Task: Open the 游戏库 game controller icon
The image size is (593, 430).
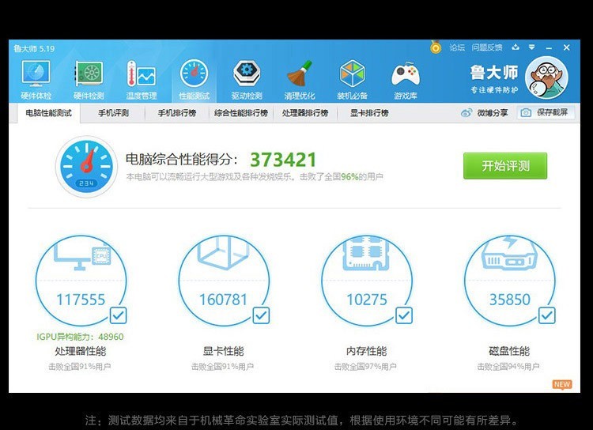Action: click(406, 74)
